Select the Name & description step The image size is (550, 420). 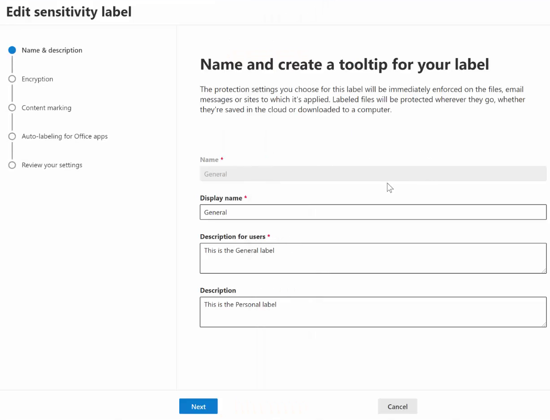52,50
